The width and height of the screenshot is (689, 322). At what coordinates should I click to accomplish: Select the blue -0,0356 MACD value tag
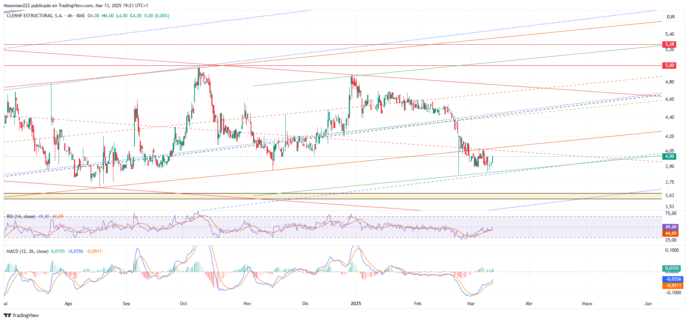(x=672, y=279)
